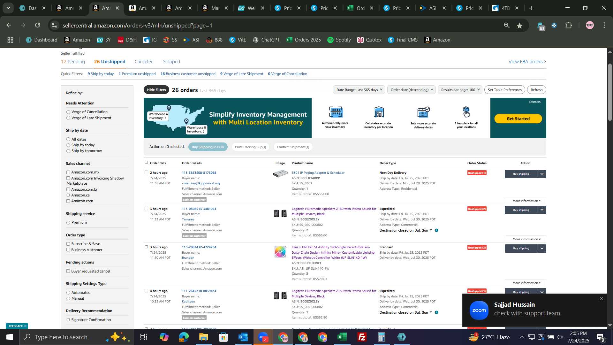Open the Results per page 100 dropdown
This screenshot has height=345, width=613.
click(x=460, y=90)
